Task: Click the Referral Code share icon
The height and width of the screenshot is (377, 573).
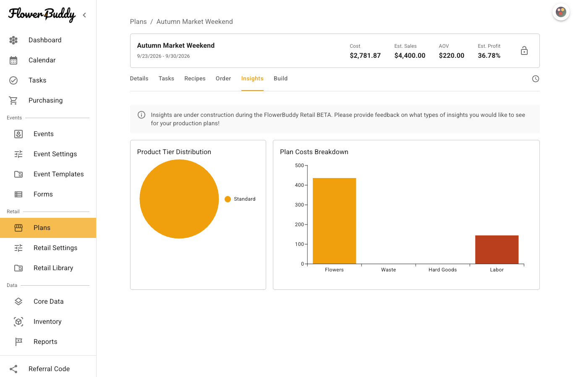Action: tap(13, 369)
